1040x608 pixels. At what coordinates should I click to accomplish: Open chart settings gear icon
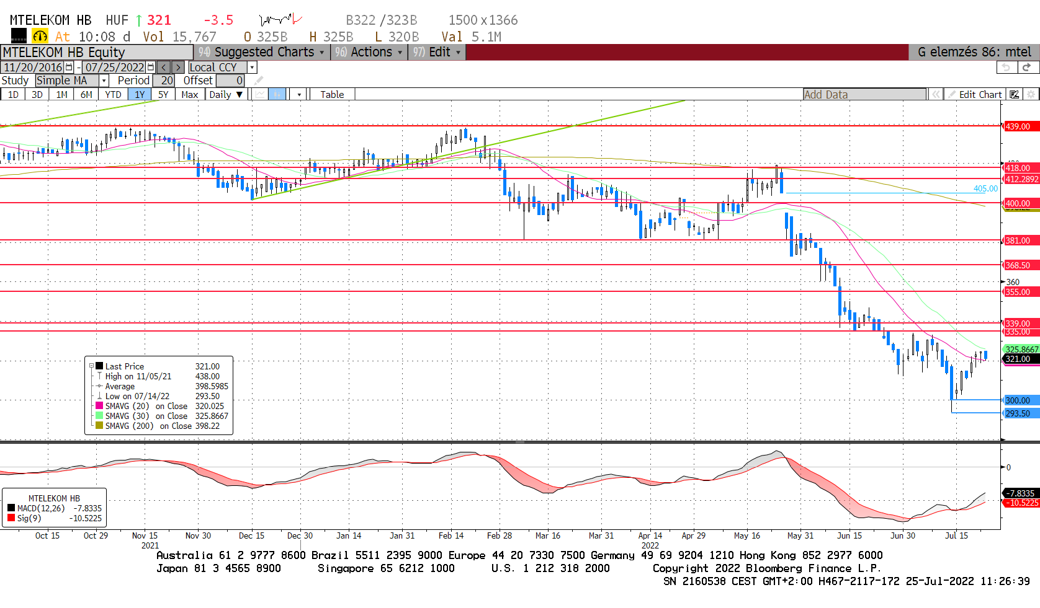[x=1031, y=94]
